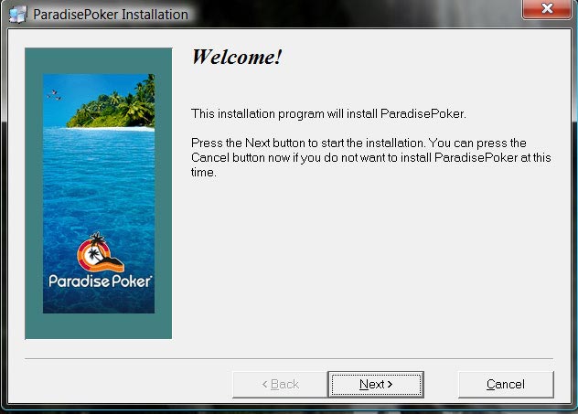Click the Next button to start installation
Screen dimensions: 578x414
click(376, 385)
